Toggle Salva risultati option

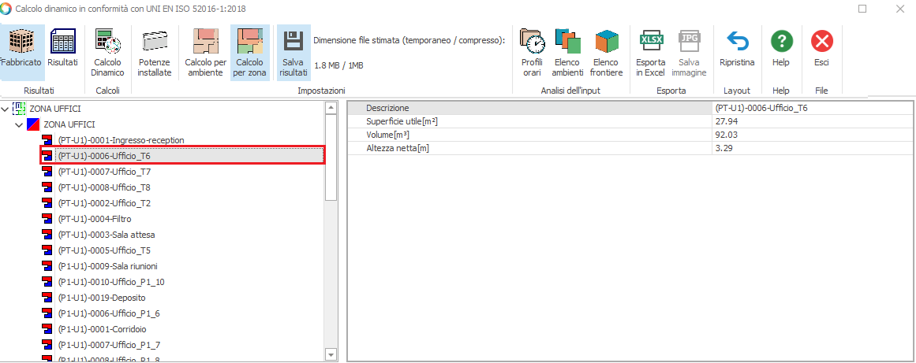[x=293, y=52]
